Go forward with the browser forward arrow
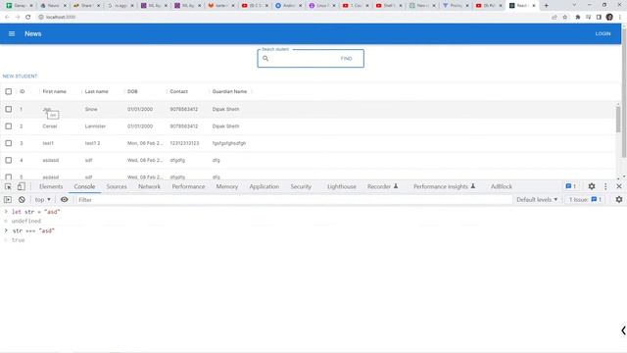The width and height of the screenshot is (627, 353). point(18,18)
